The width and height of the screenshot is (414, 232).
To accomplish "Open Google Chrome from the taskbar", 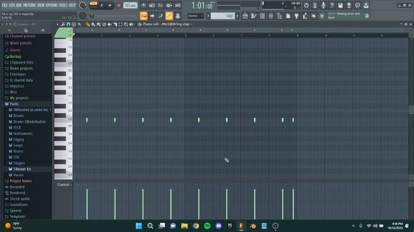I will coord(196,226).
